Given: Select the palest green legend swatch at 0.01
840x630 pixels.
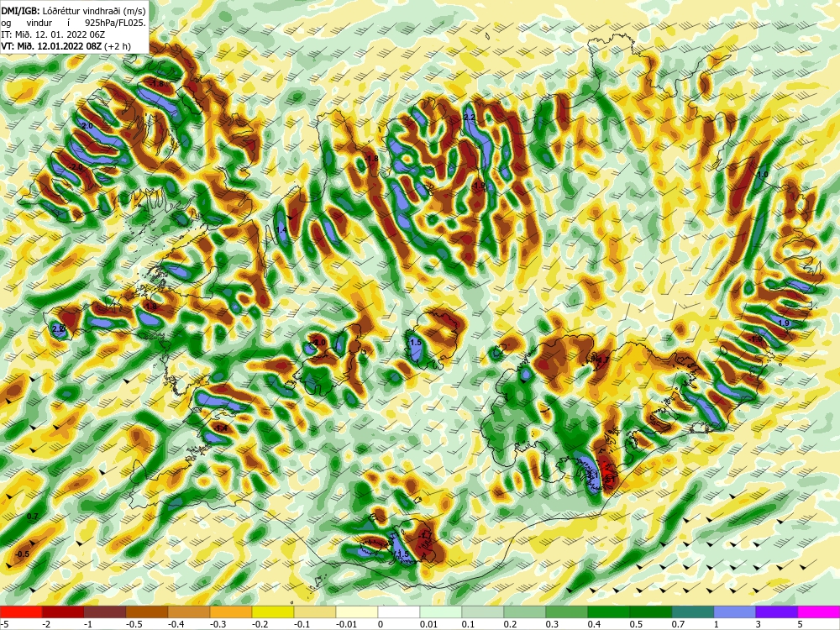Looking at the screenshot, I should click(x=441, y=612).
